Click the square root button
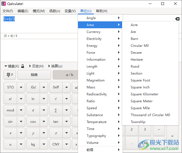The height and width of the screenshot is (153, 182). 56,99
